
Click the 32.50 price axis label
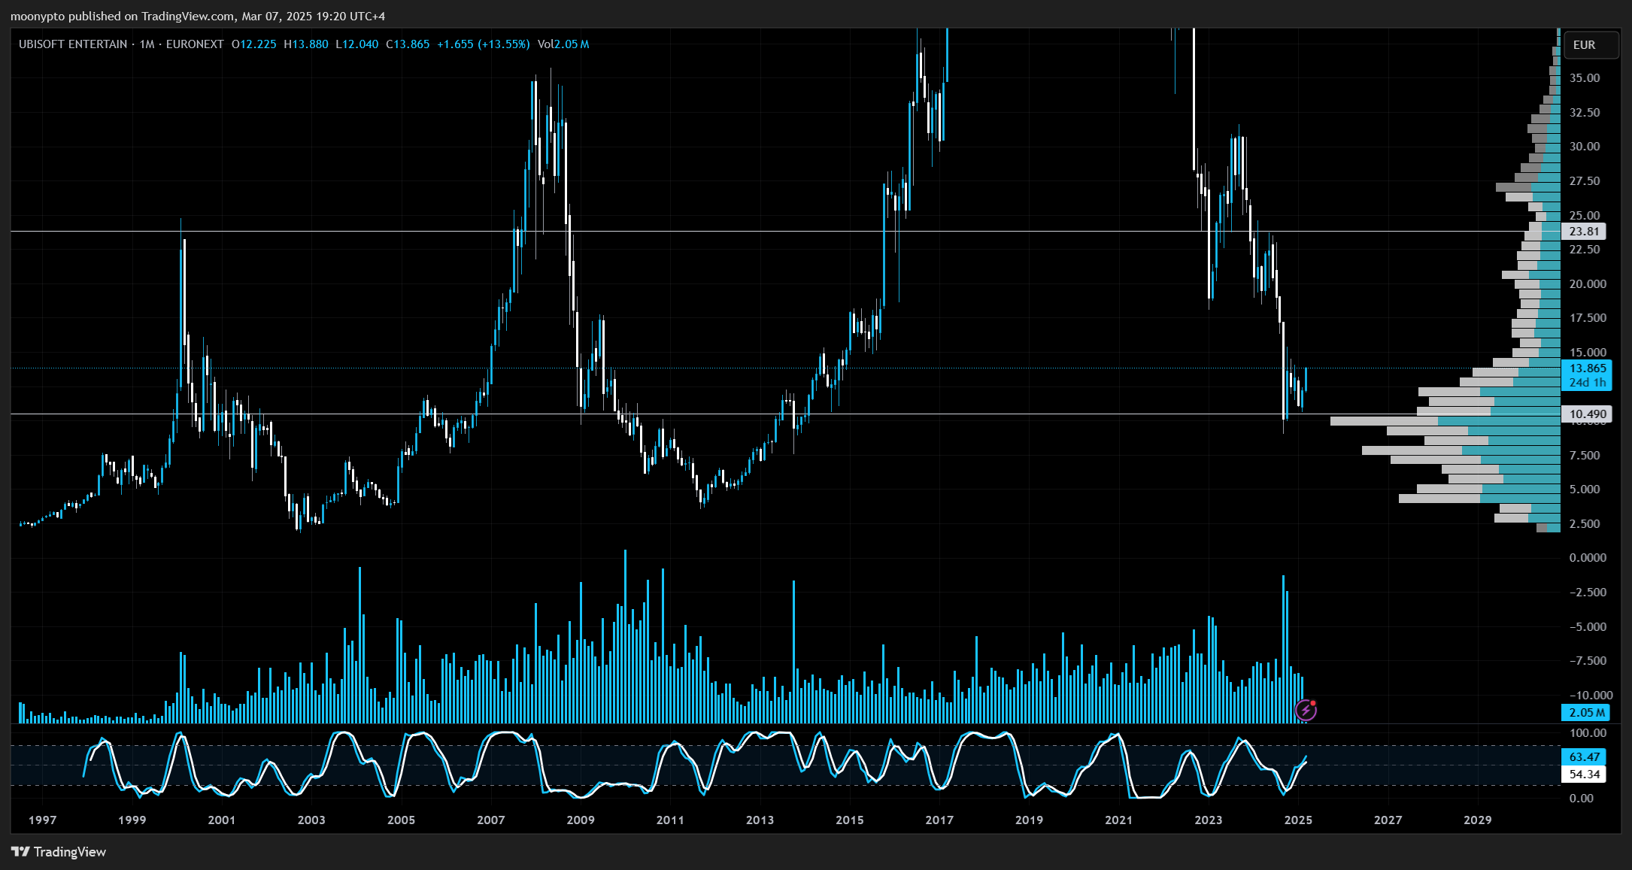pos(1585,113)
